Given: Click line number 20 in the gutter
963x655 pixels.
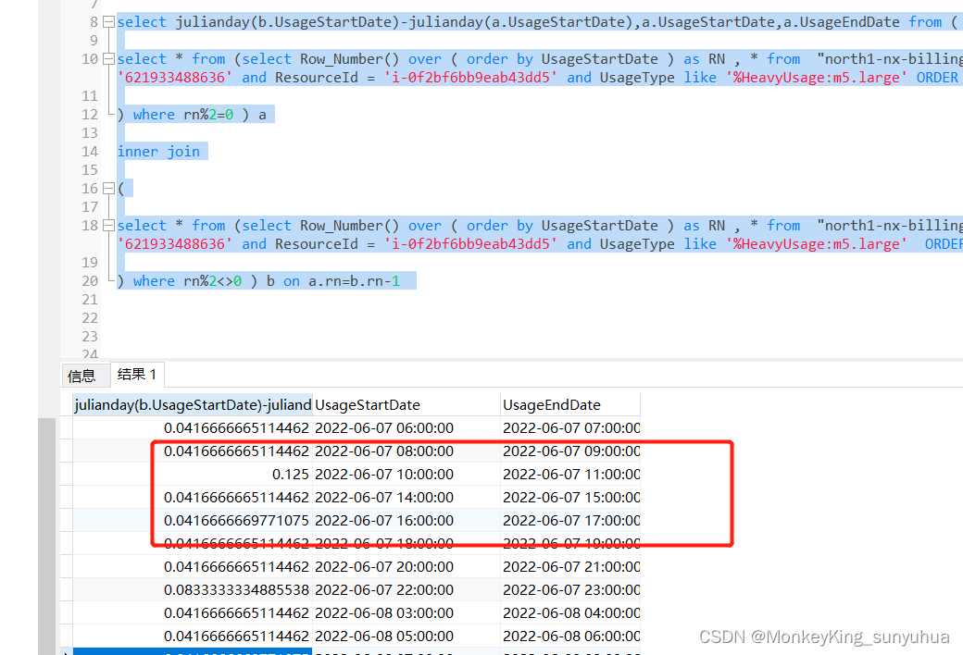Looking at the screenshot, I should [90, 281].
